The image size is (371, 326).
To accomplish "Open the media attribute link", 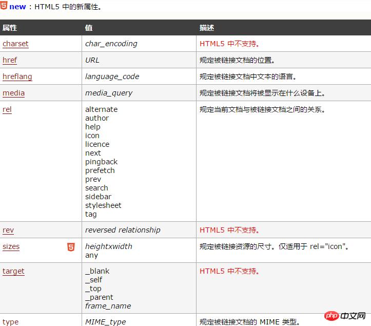I will click(x=13, y=93).
